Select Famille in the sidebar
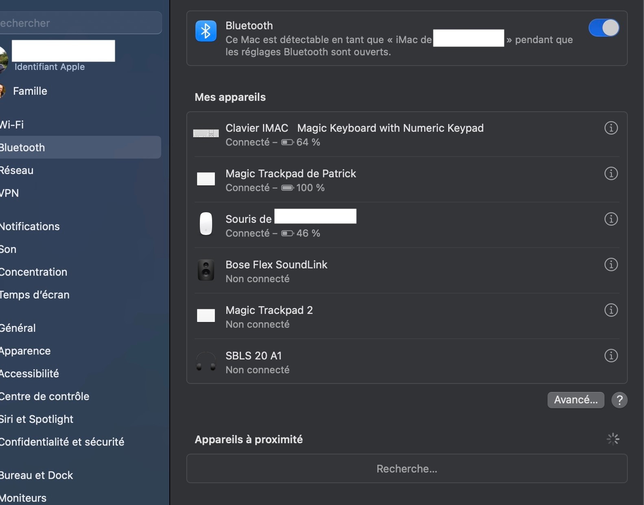This screenshot has height=505, width=644. (30, 91)
